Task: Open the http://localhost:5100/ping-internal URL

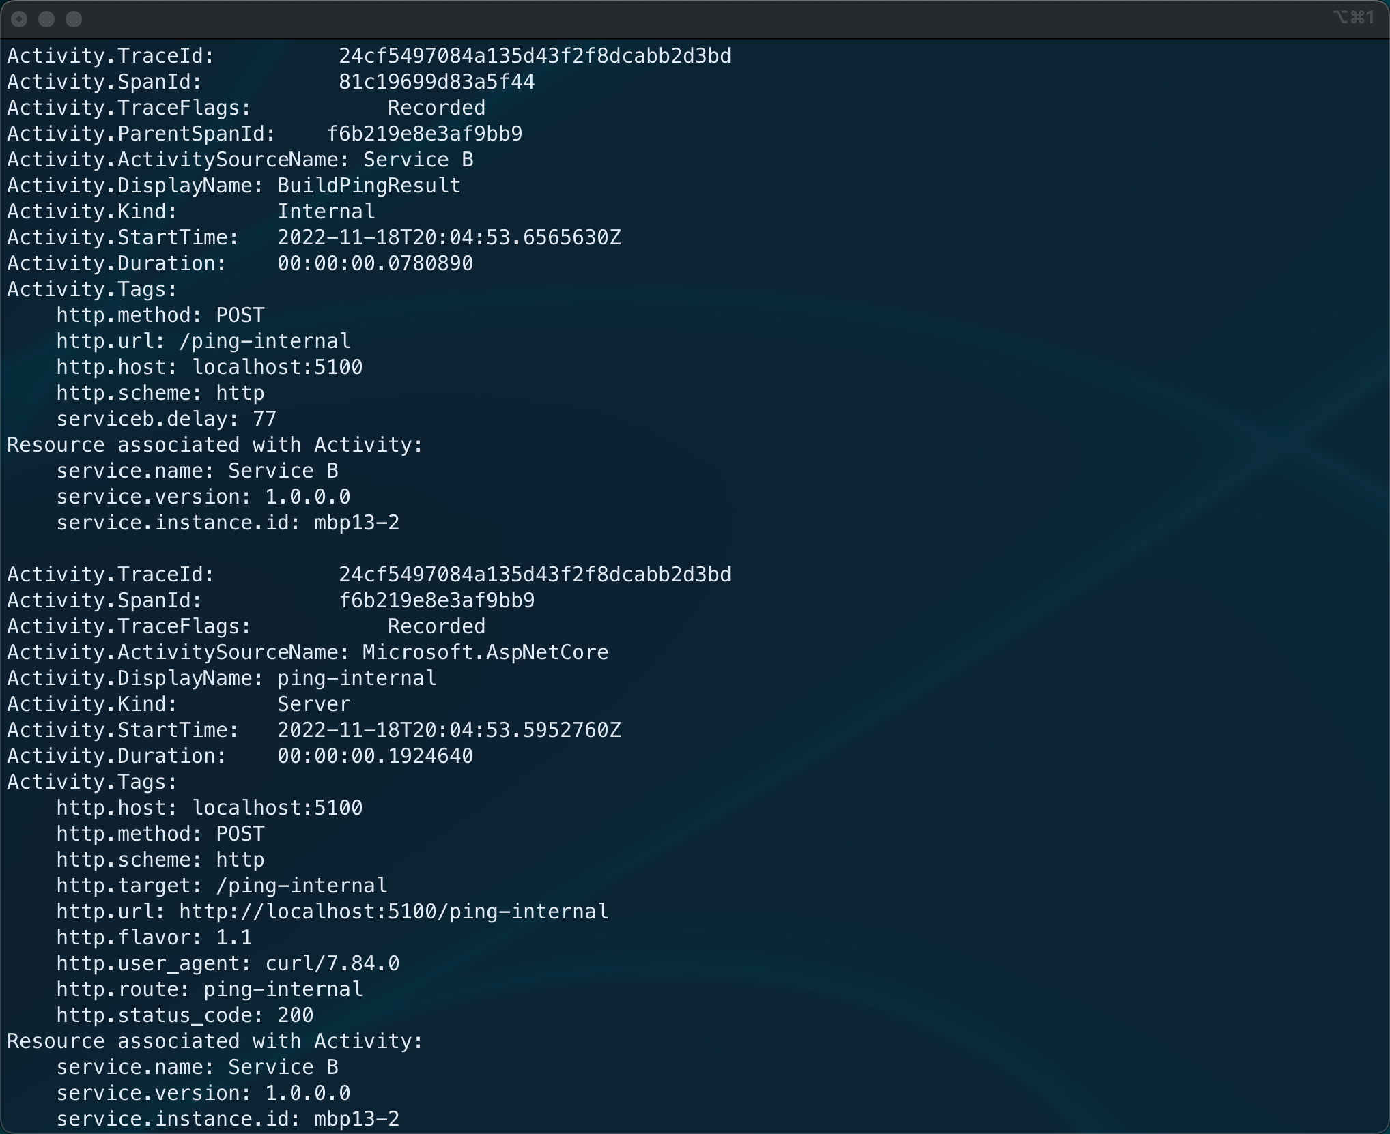Action: (x=393, y=912)
